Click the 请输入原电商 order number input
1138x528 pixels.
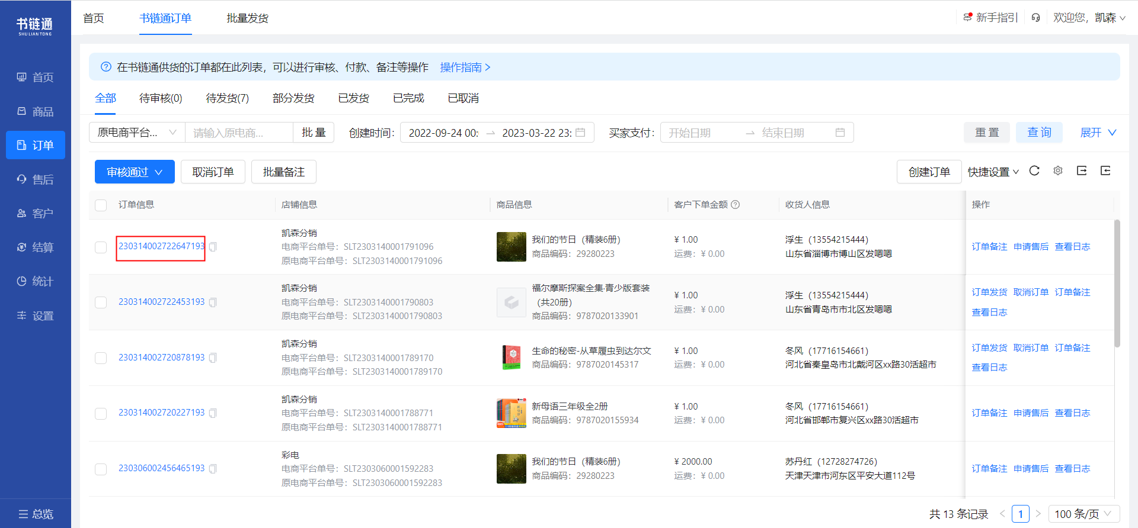click(239, 133)
